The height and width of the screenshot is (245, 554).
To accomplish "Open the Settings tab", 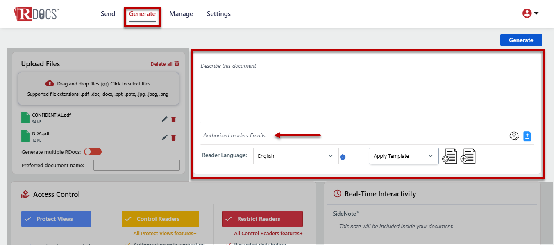I will 218,14.
